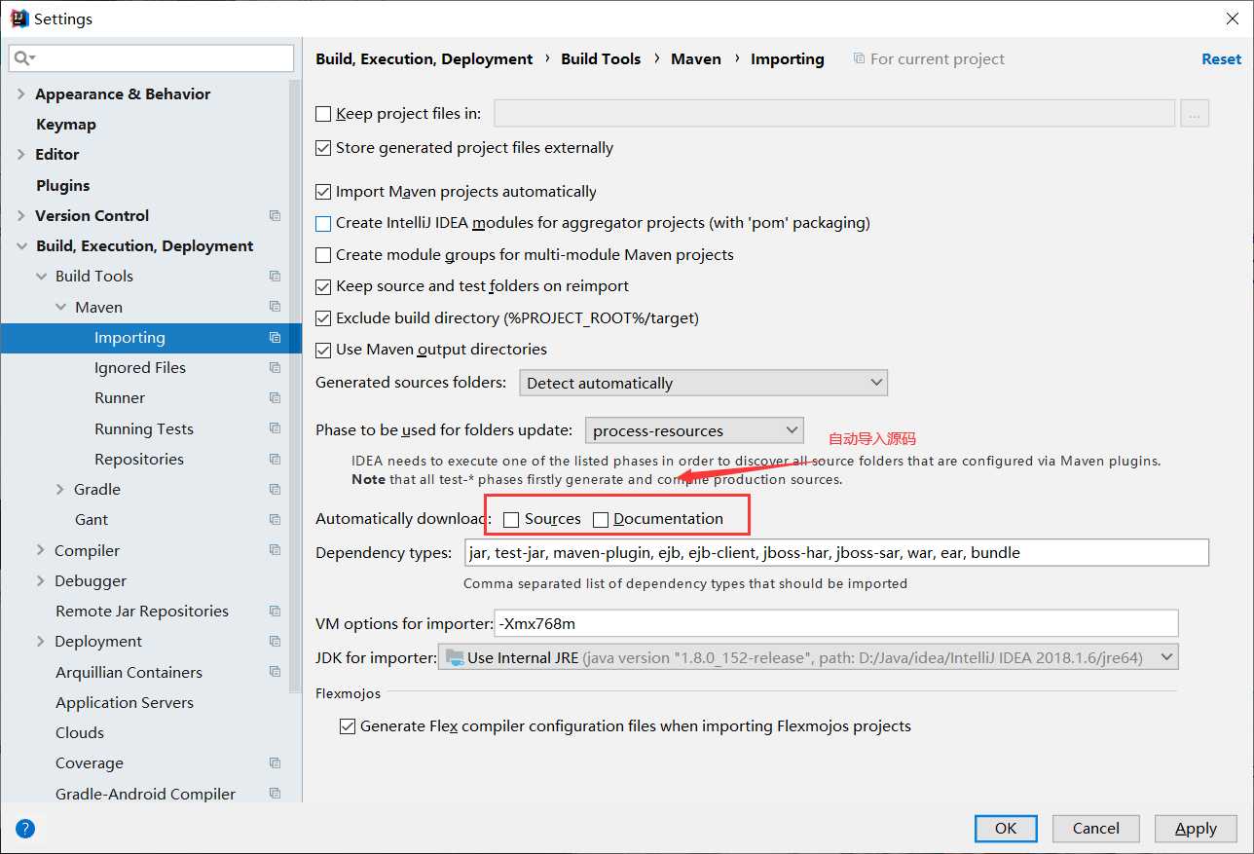This screenshot has width=1254, height=854.
Task: Toggle Use Maven output directories
Action: pos(323,350)
